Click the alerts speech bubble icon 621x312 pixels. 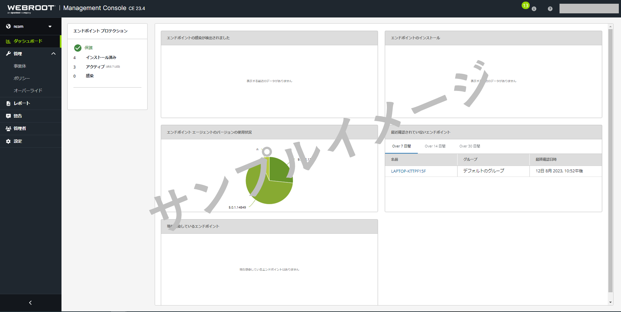click(8, 116)
